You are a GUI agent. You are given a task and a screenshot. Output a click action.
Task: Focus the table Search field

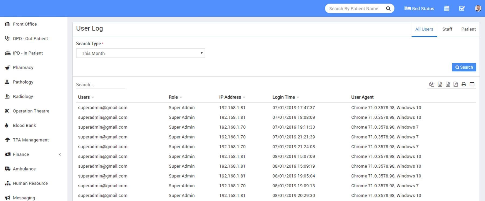pos(101,84)
